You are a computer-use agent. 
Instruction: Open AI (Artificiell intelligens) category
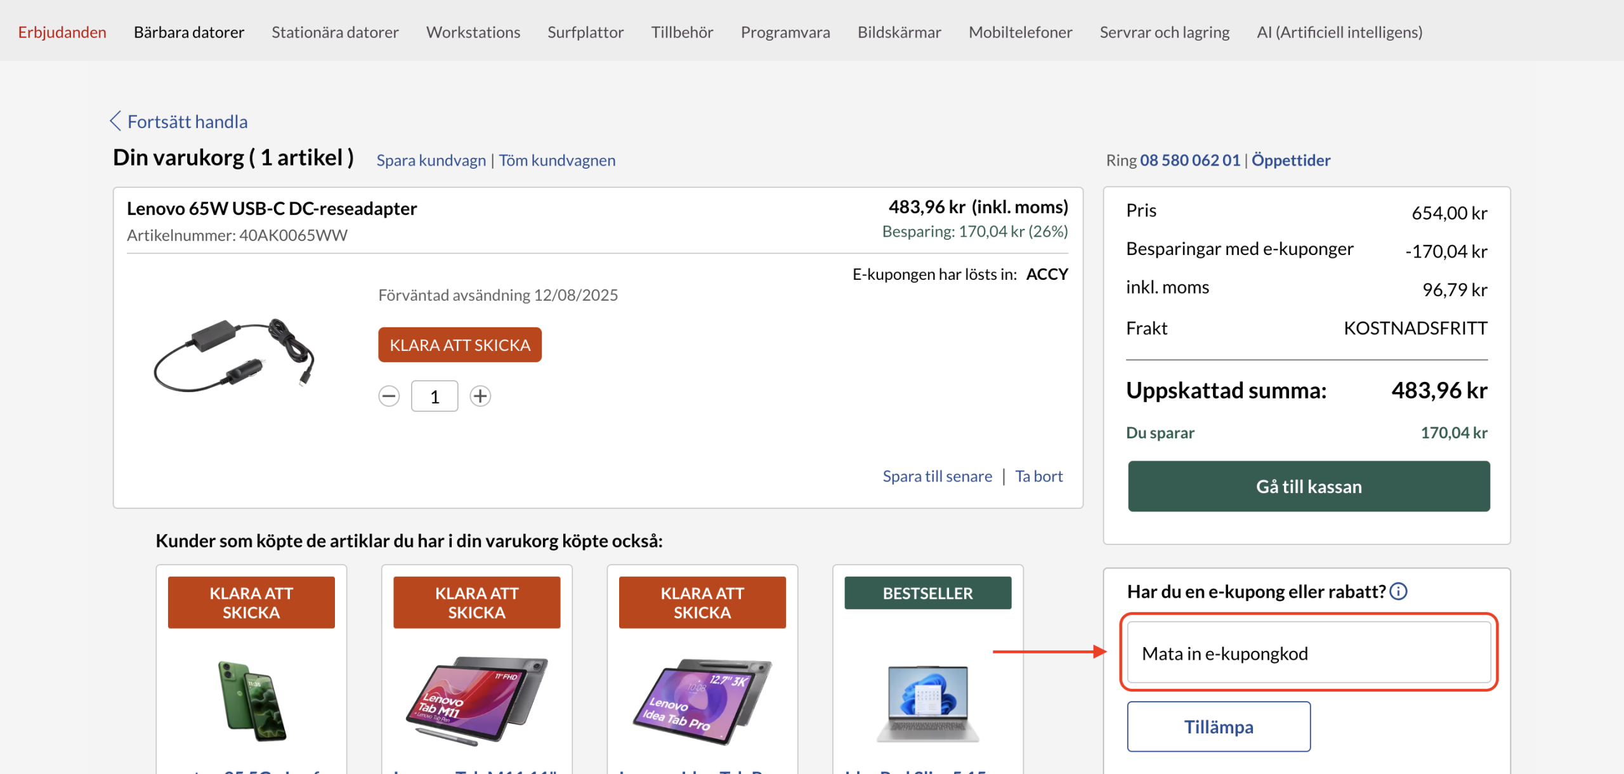click(1340, 32)
